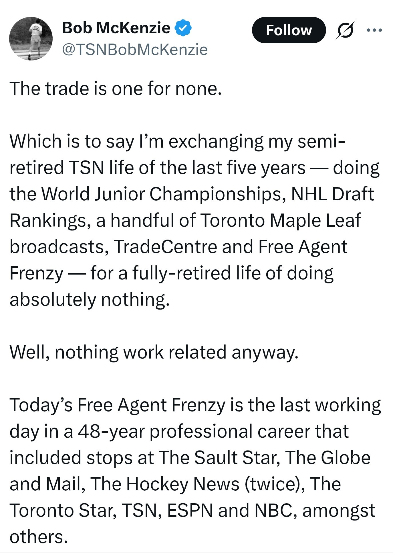Click the "Well, nothing work related anyway." line
Image resolution: width=393 pixels, height=558 pixels.
tap(154, 352)
